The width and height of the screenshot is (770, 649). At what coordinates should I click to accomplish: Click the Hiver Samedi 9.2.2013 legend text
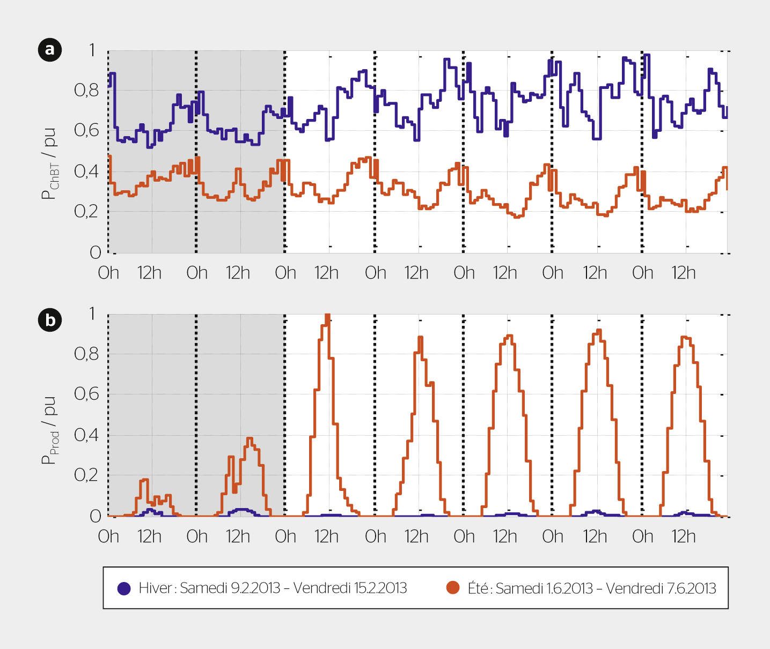tap(273, 588)
